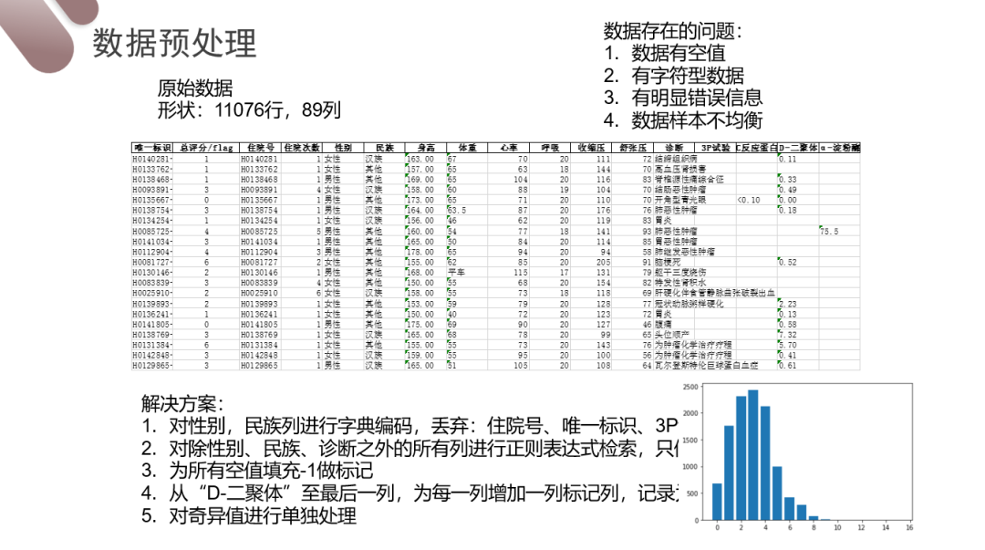
Task: Click the 住院号 column header
Action: click(x=260, y=148)
